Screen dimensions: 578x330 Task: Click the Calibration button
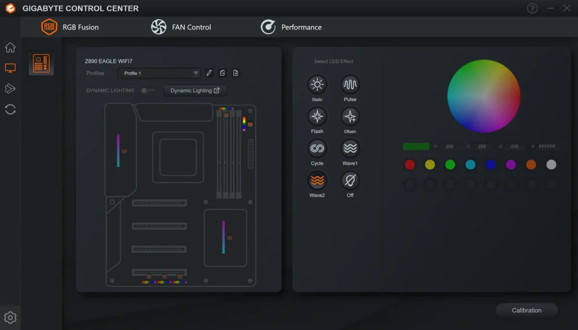[527, 310]
